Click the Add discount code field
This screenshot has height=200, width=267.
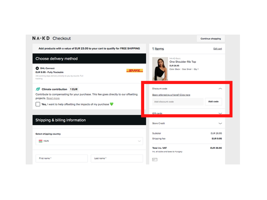178,102
